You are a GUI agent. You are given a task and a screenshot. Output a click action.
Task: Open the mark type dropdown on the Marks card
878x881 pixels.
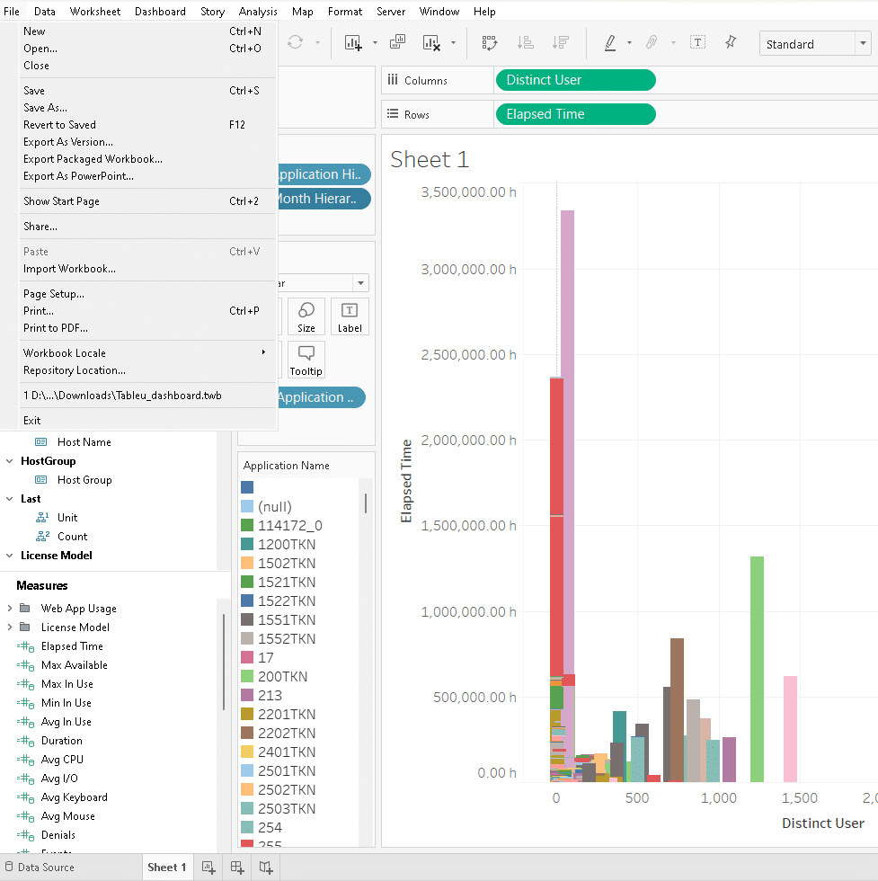[360, 282]
